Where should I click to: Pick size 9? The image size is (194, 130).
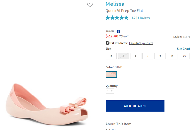(x=172, y=56)
